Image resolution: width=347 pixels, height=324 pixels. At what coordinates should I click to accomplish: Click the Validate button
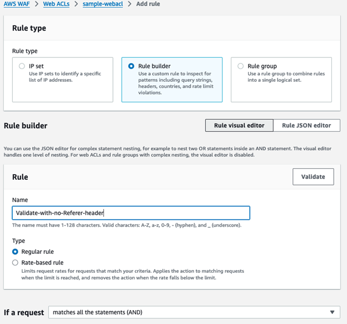coord(313,176)
